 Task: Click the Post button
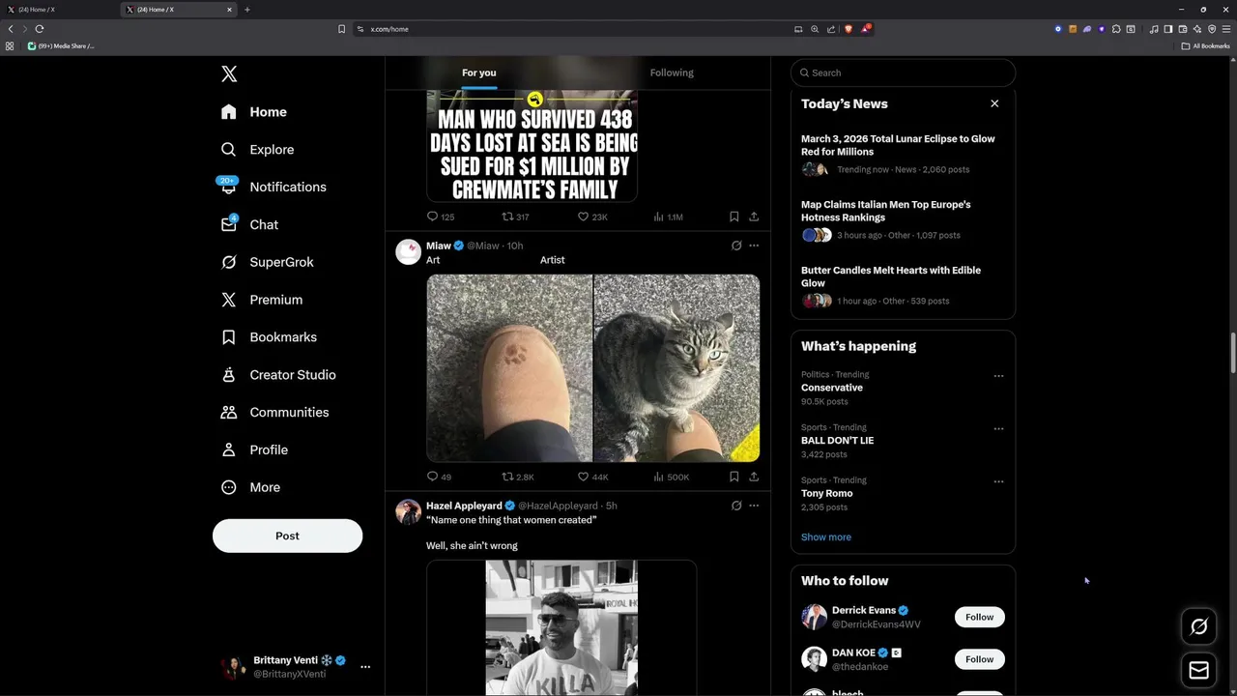(287, 536)
